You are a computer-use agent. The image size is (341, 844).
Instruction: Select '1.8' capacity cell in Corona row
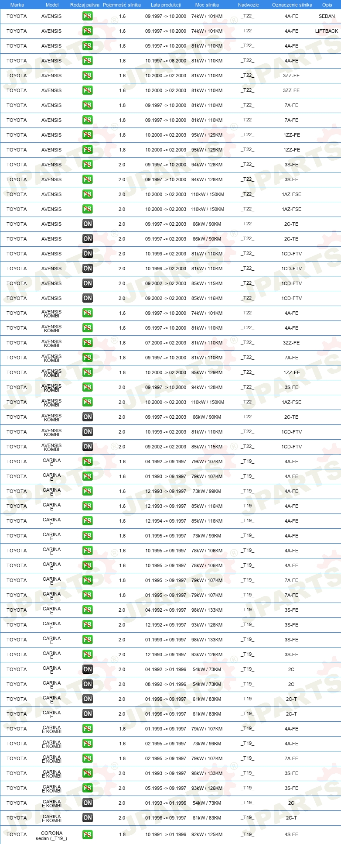point(122,834)
